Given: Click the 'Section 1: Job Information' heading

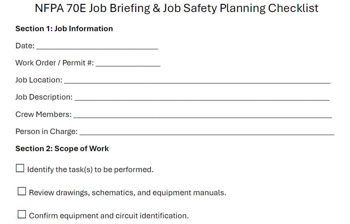Looking at the screenshot, I should pyautogui.click(x=64, y=29).
